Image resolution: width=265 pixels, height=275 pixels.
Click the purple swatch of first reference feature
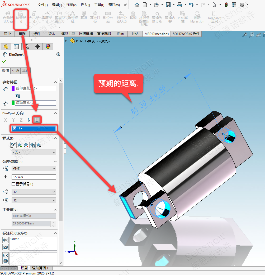coord(13,88)
